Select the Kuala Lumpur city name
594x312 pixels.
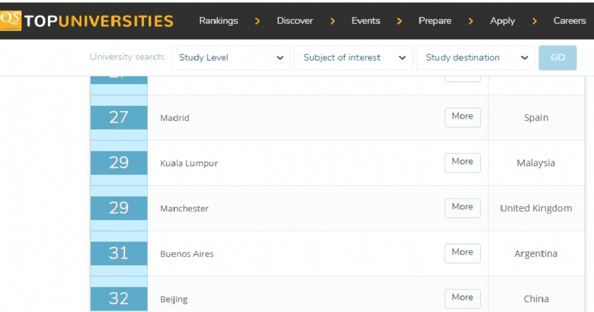coord(189,163)
